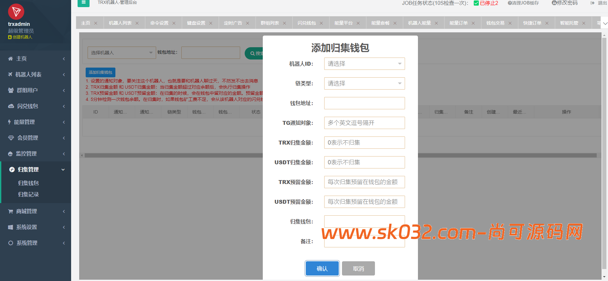The image size is (608, 281).
Task: Open the 选择机器人 filter dropdown
Action: (122, 53)
